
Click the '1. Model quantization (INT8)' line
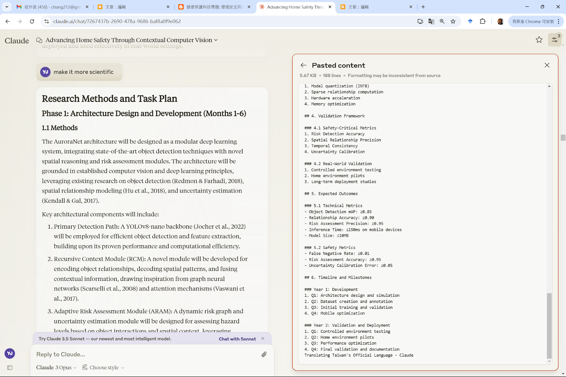[x=337, y=86]
